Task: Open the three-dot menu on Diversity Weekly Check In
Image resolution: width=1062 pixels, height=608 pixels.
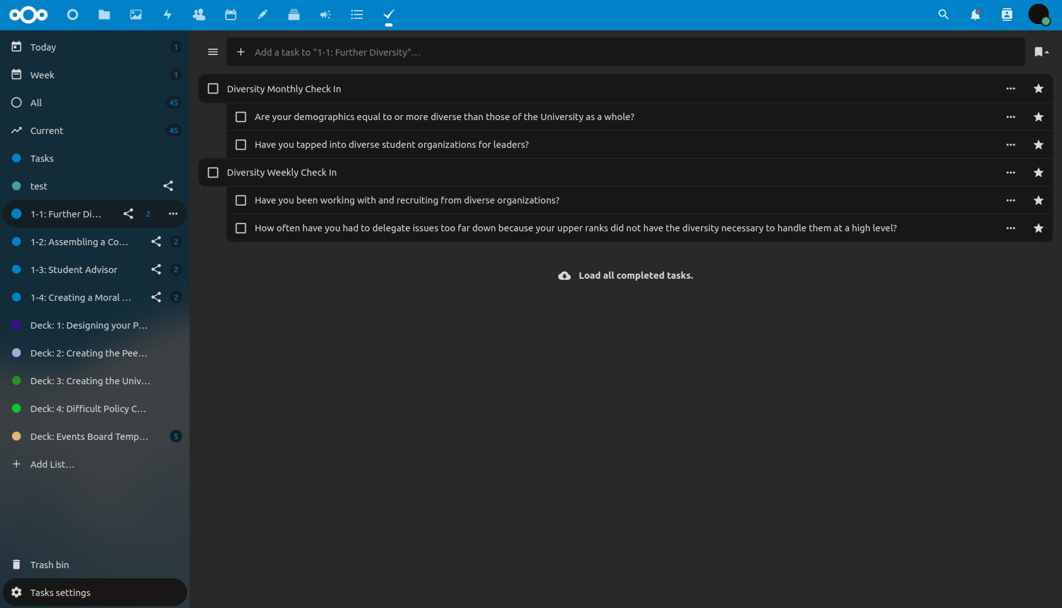Action: coord(1011,172)
